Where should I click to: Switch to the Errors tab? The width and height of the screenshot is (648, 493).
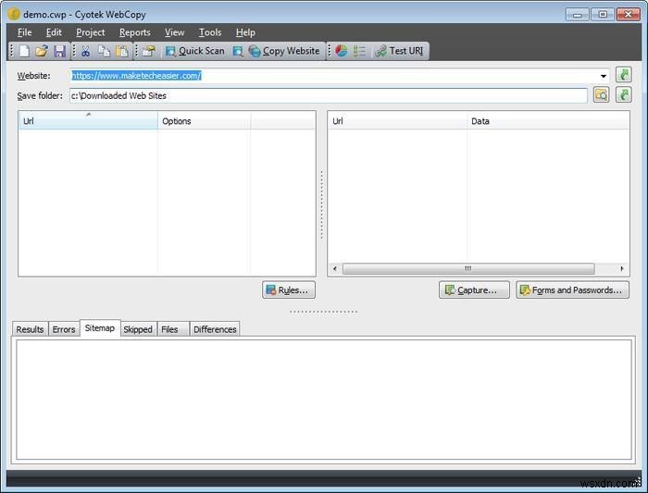(x=64, y=329)
